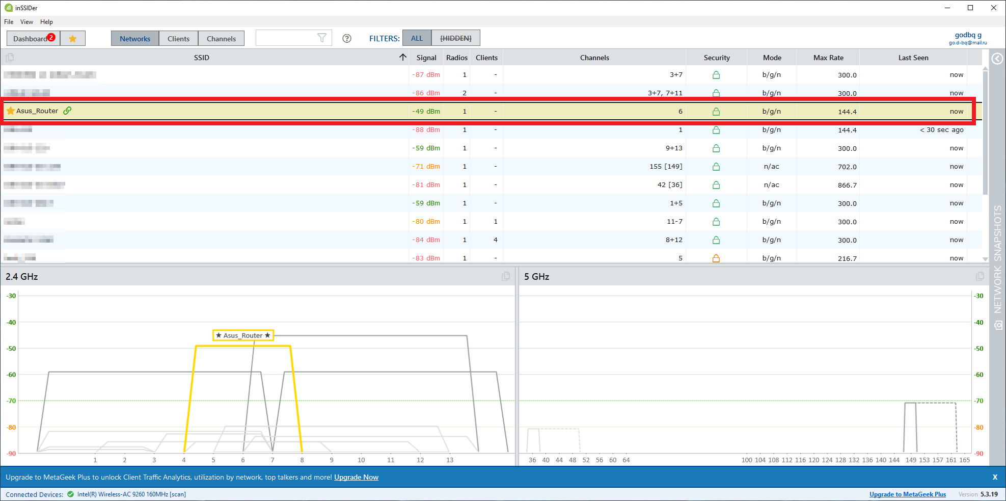Switch to the Channels tab
This screenshot has height=501, width=1006.
pyautogui.click(x=221, y=39)
